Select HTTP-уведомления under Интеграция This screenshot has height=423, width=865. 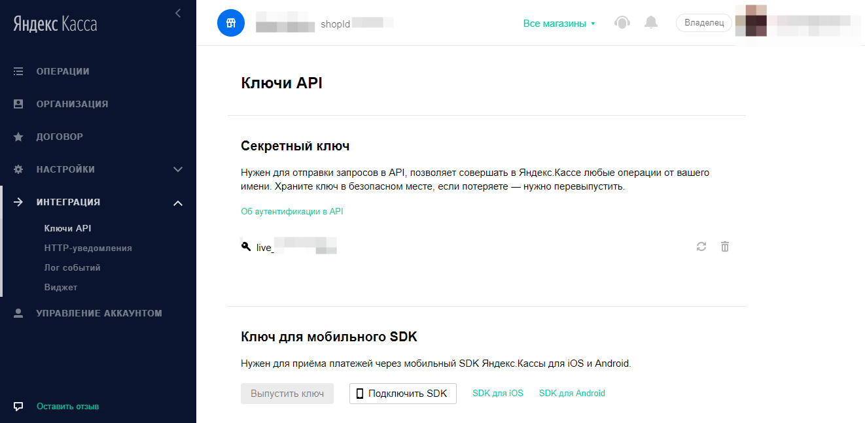click(x=88, y=248)
